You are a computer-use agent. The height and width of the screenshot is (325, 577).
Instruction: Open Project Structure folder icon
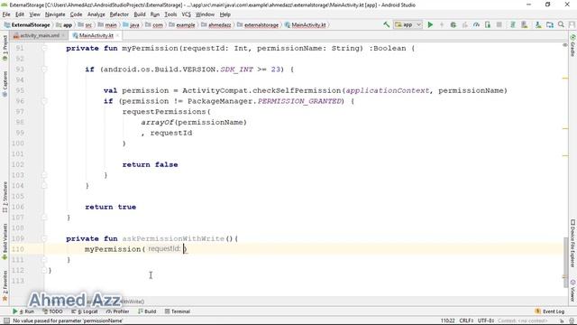(x=550, y=24)
